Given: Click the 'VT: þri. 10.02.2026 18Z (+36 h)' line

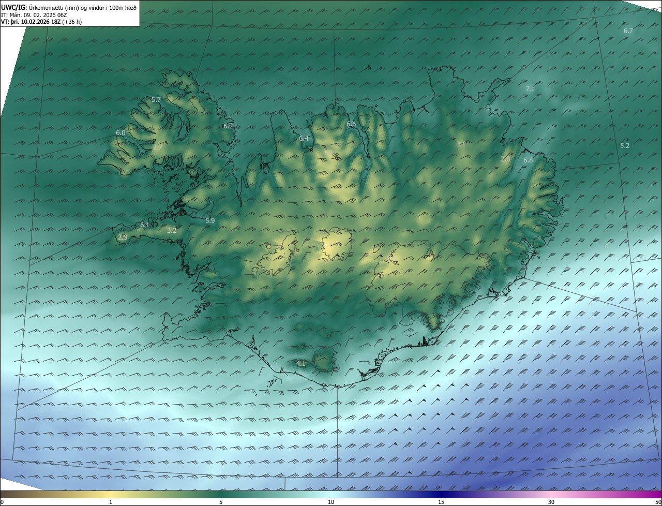Looking at the screenshot, I should pos(41,22).
